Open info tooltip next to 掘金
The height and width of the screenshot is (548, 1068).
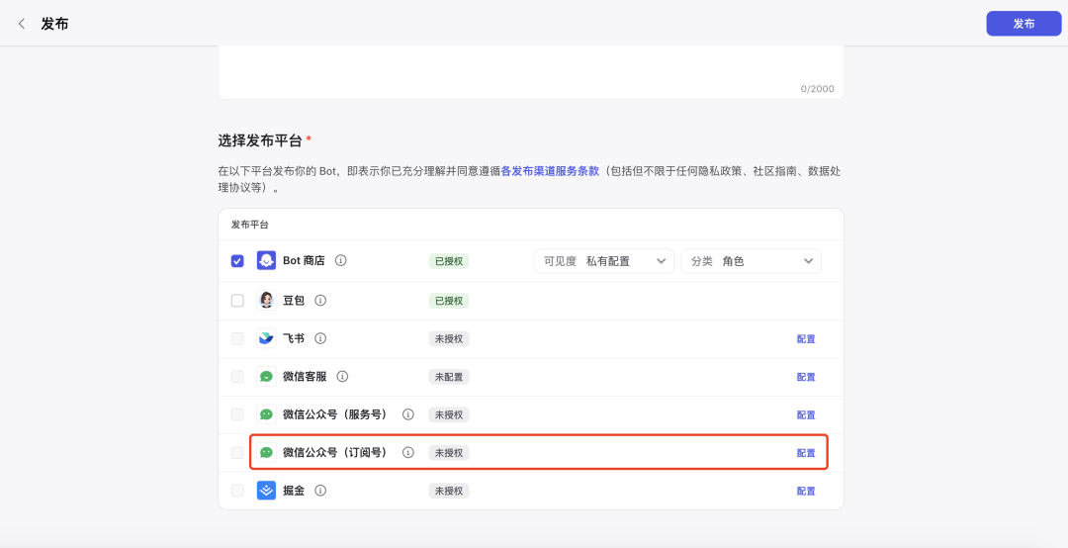point(320,491)
